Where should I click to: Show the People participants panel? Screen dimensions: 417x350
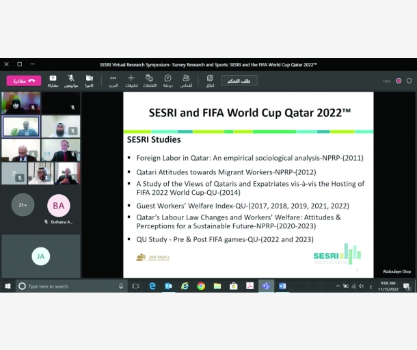point(186,80)
